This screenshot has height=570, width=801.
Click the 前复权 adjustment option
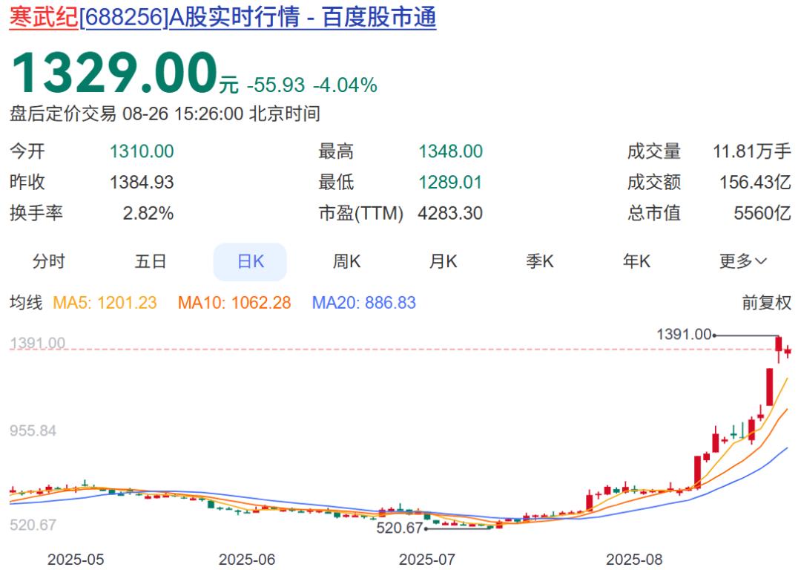pyautogui.click(x=766, y=303)
